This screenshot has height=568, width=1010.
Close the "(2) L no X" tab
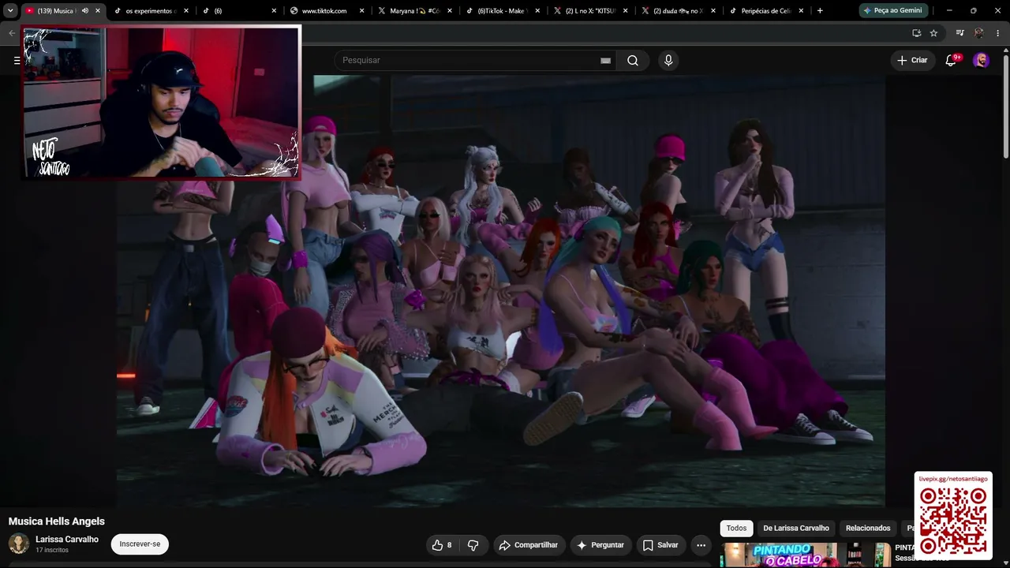click(x=626, y=10)
